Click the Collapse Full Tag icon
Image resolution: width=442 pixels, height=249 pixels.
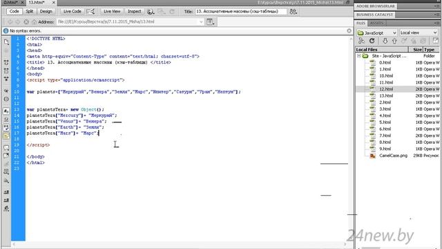tap(6, 62)
